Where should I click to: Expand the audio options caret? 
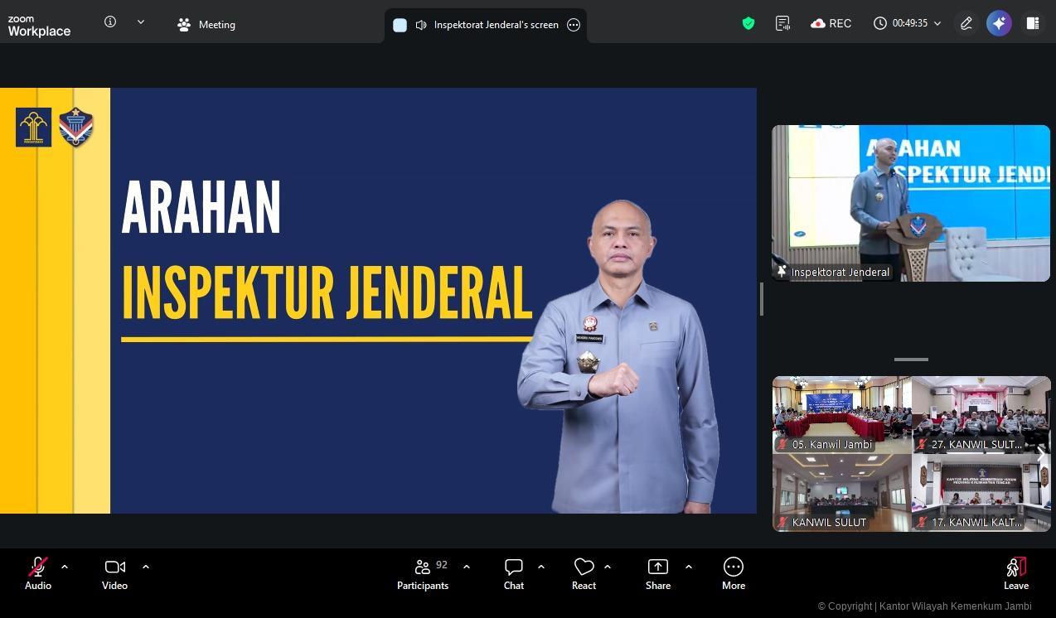click(65, 567)
